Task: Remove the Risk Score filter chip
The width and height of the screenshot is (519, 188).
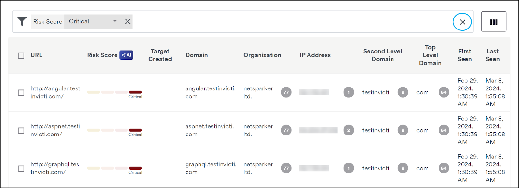Action: pyautogui.click(x=128, y=21)
